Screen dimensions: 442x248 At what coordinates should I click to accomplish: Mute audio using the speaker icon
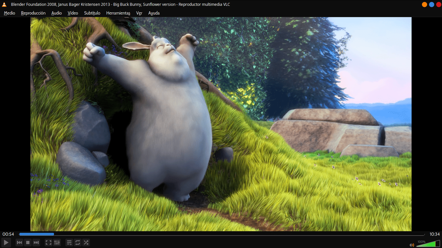[x=412, y=245]
